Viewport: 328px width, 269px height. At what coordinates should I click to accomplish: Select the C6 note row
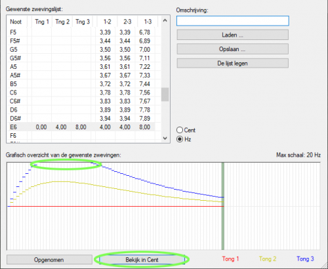84,93
